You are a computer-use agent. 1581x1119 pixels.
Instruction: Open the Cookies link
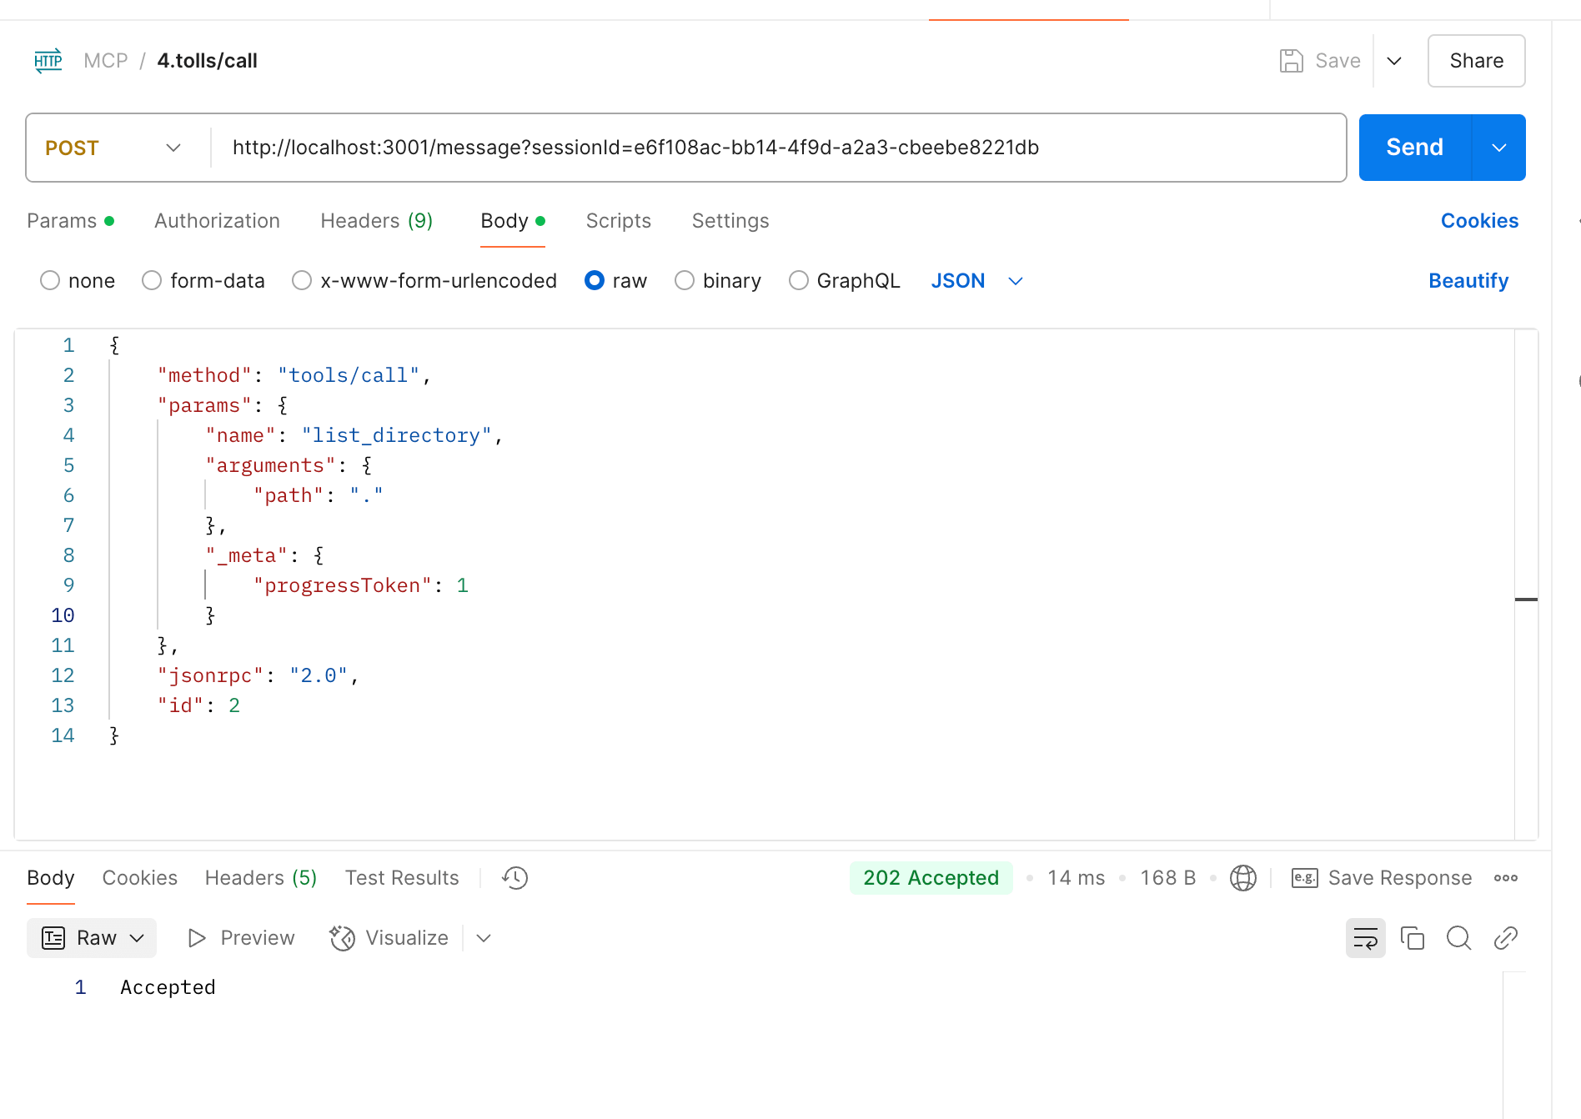pos(1479,221)
